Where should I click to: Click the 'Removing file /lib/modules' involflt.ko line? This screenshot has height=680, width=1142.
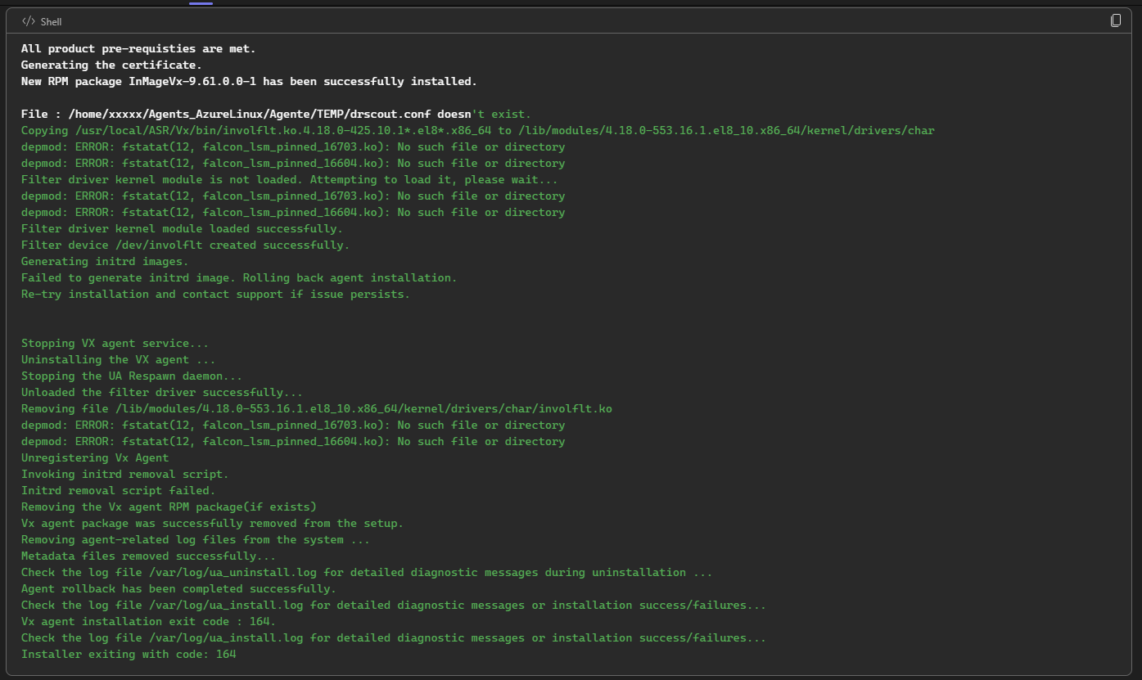click(316, 409)
